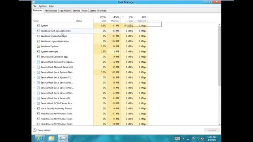Open the touch keyboard tray icon

tap(177, 138)
